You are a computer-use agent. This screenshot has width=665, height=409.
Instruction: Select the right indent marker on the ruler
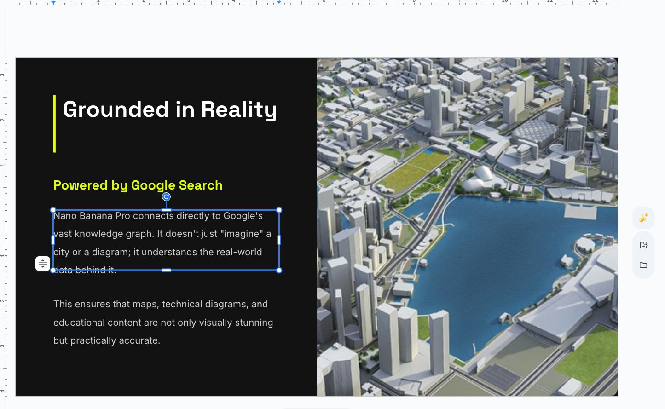[279, 2]
